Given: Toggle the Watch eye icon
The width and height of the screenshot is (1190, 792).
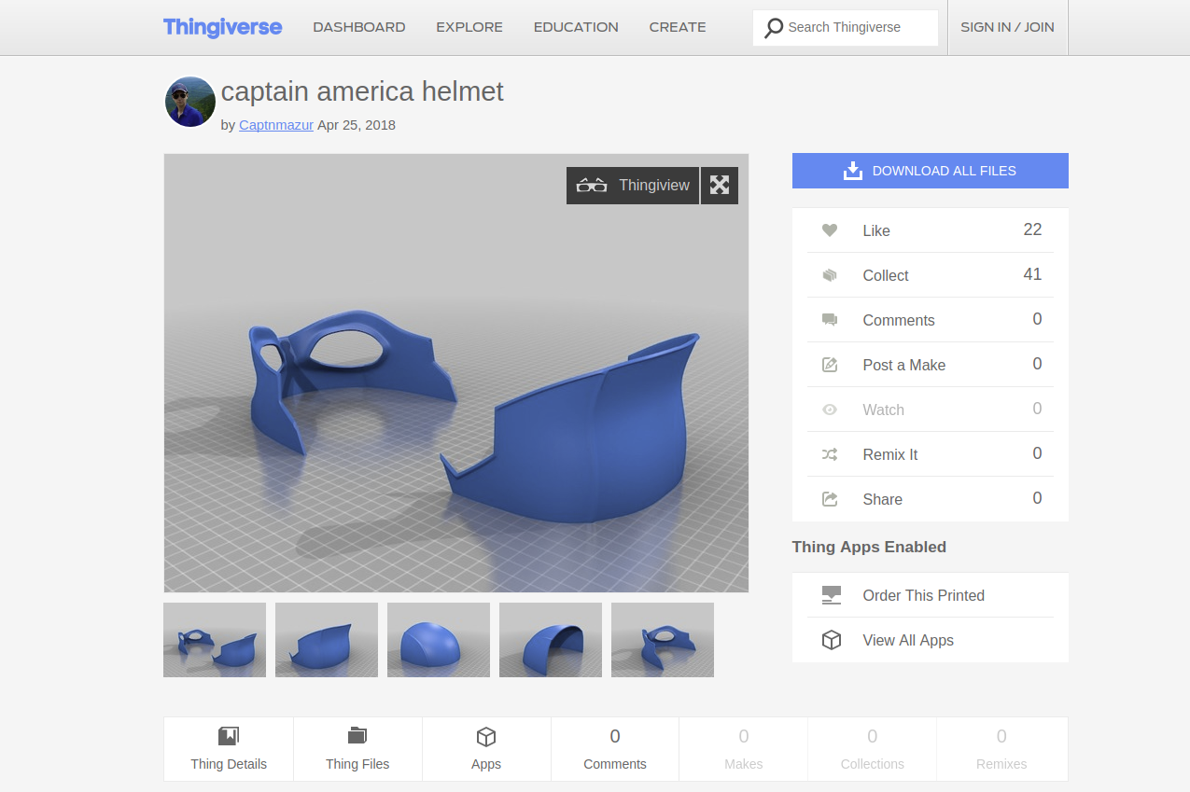Looking at the screenshot, I should 830,410.
